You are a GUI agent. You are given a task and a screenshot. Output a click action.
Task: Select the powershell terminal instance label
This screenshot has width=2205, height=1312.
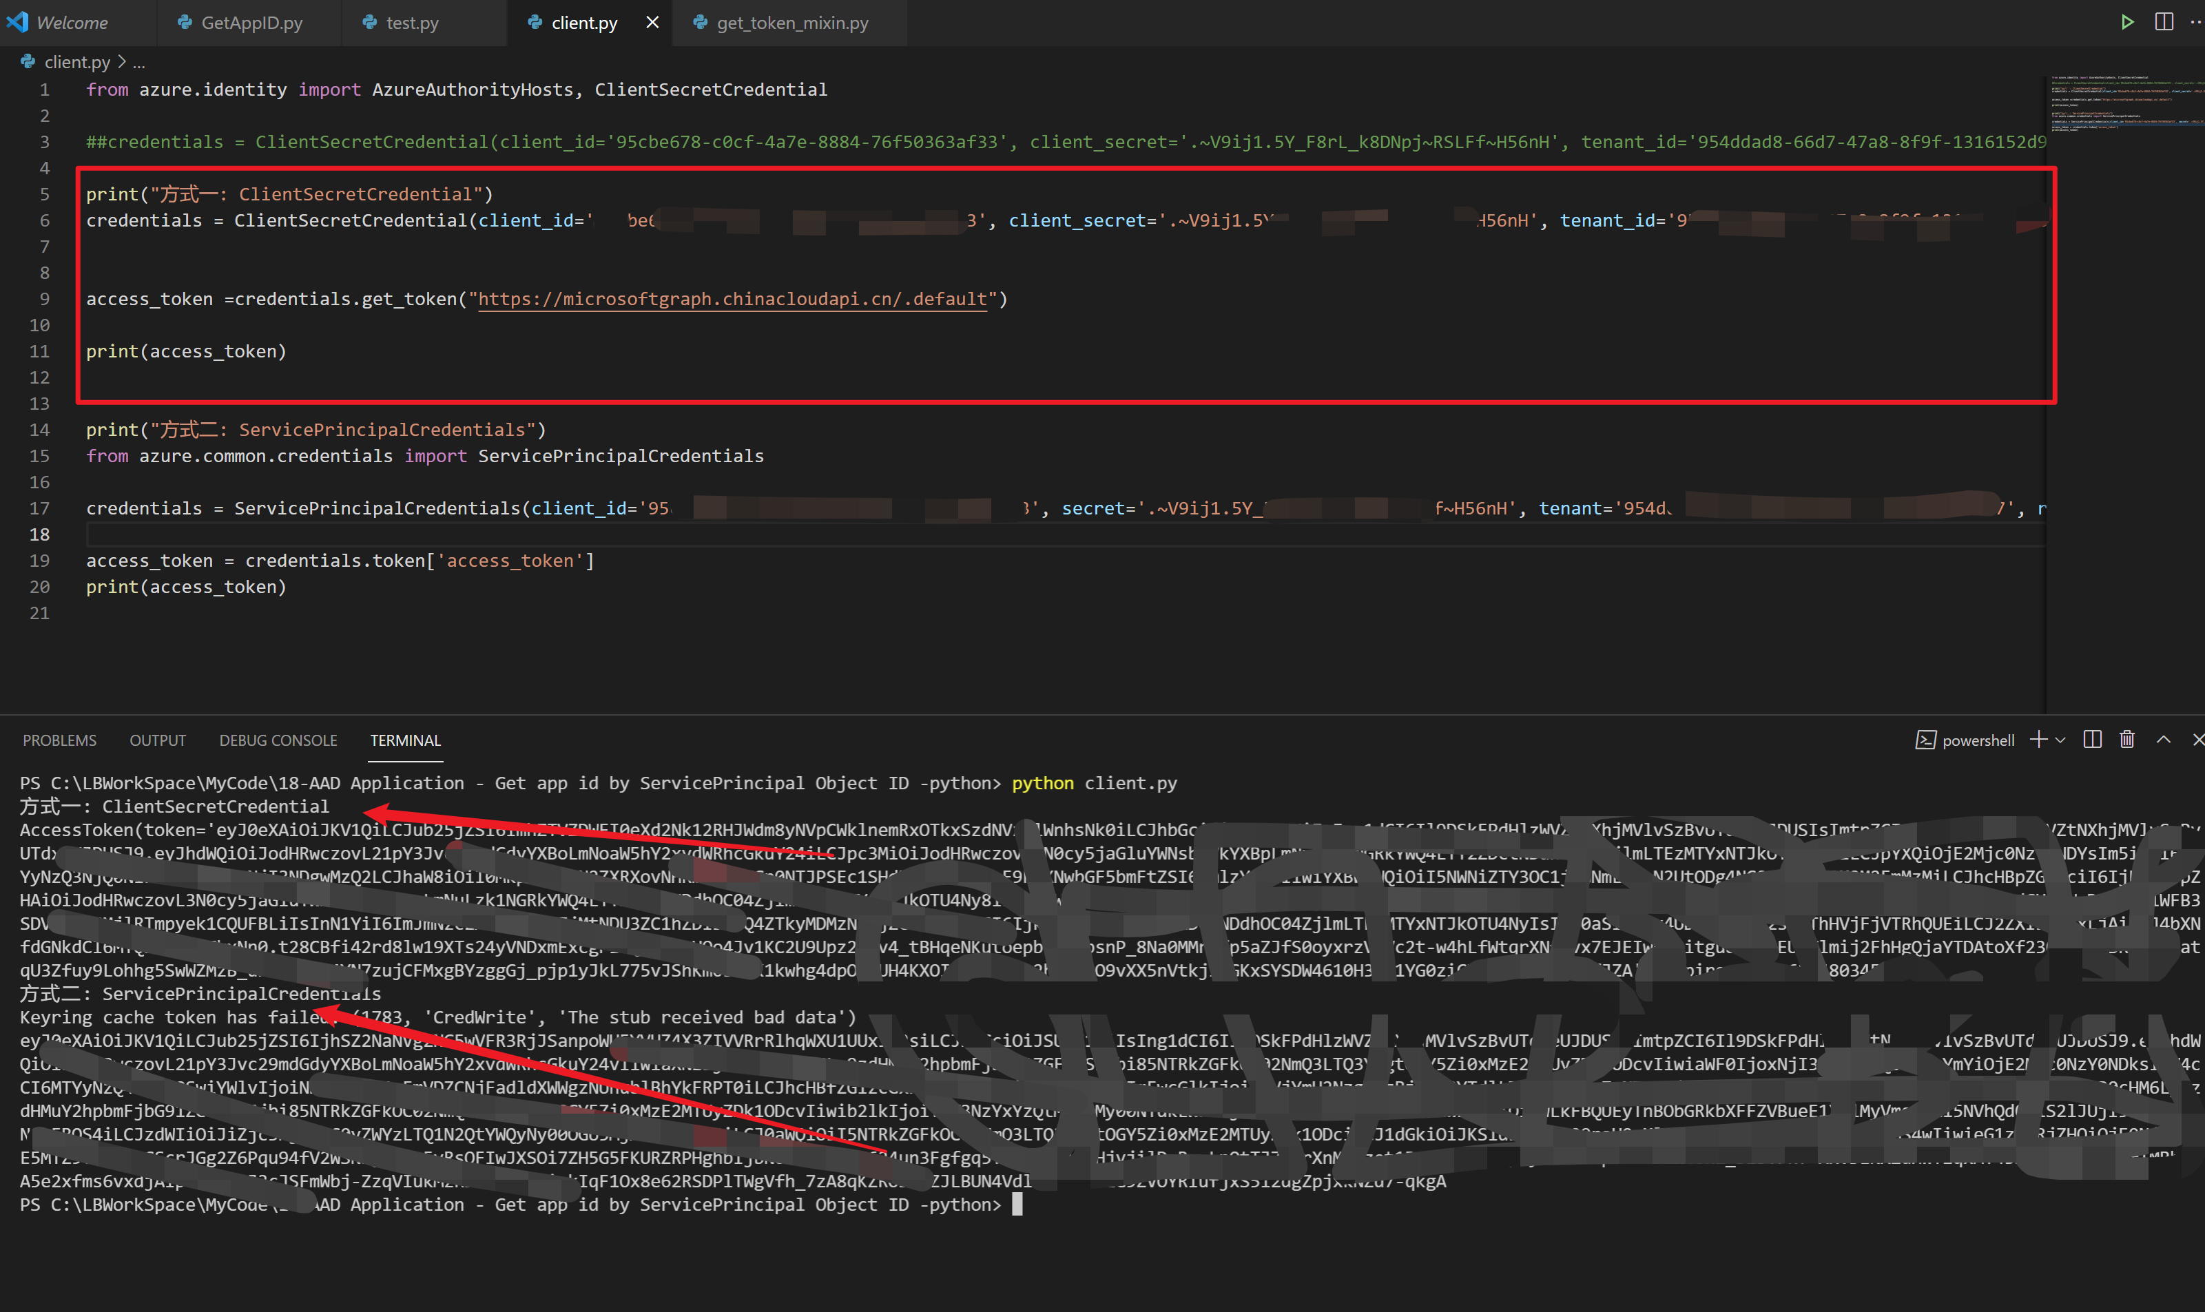point(1978,740)
